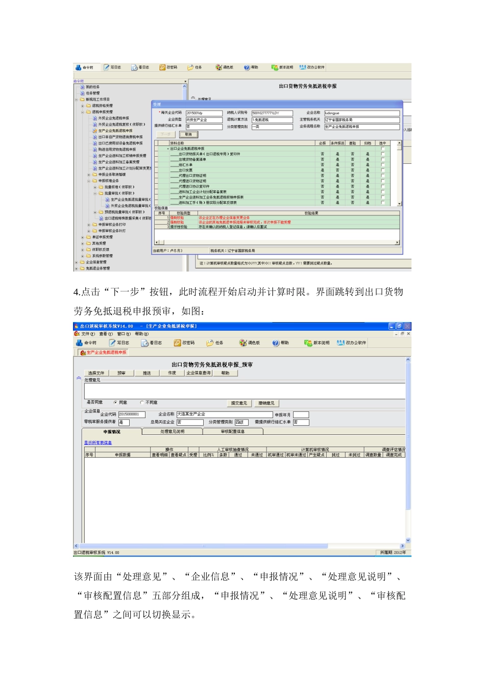Expand 单证申报受理 tree node
Image resolution: width=485 pixels, height=686 pixels.
(x=83, y=237)
